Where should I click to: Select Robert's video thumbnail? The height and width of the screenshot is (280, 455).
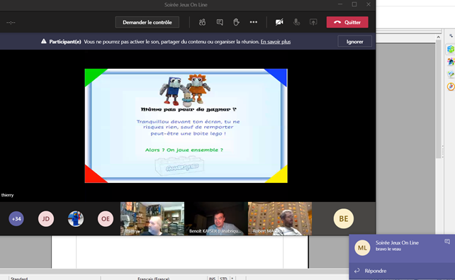(280, 218)
